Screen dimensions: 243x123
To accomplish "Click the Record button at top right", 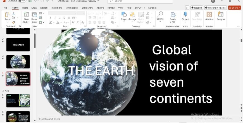I will [197, 8].
